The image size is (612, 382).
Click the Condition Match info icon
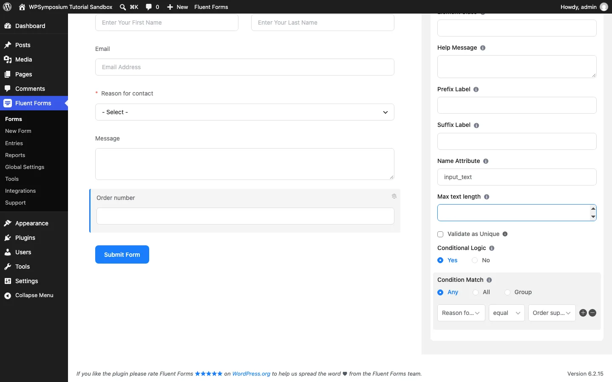click(489, 280)
